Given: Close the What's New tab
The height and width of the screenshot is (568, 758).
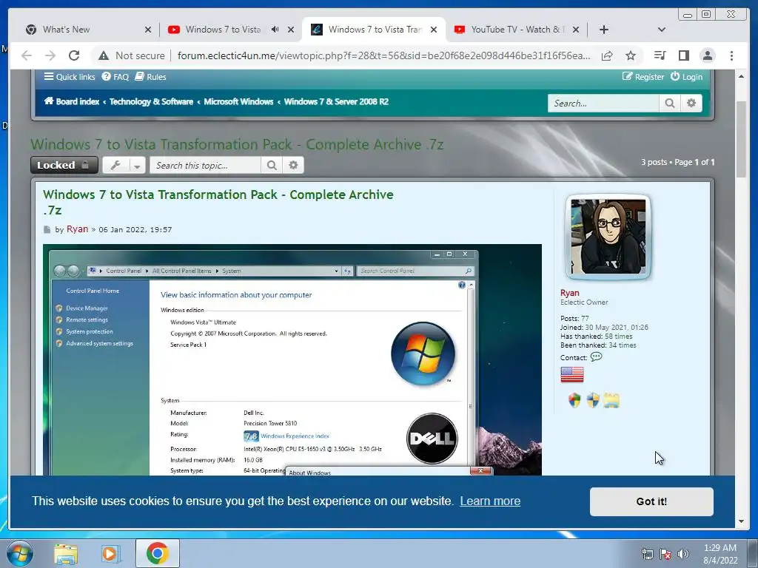Looking at the screenshot, I should point(148,30).
